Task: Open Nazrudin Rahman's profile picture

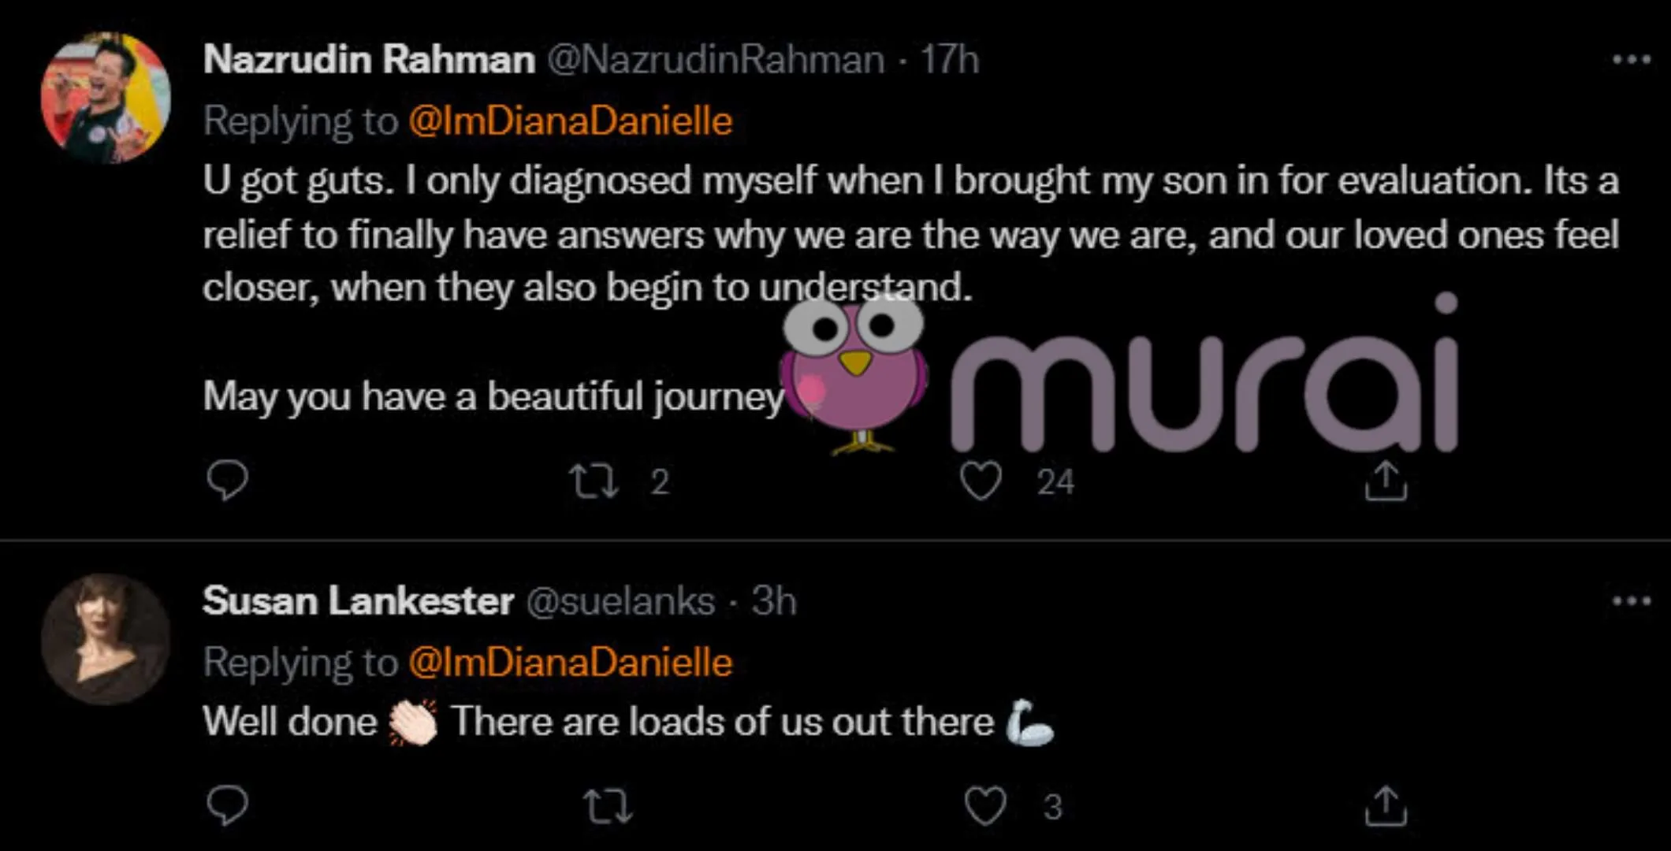Action: [106, 98]
